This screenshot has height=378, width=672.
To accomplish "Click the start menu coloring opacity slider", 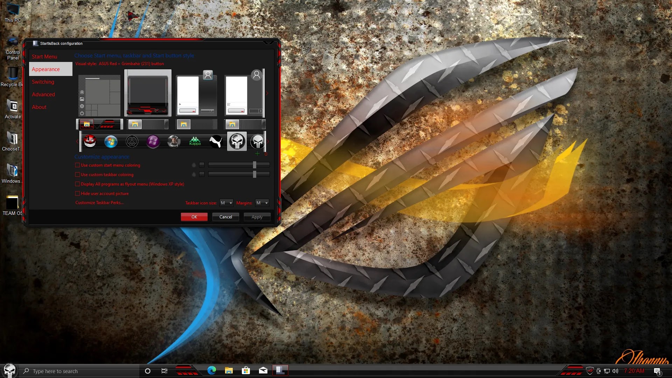I will (x=239, y=165).
